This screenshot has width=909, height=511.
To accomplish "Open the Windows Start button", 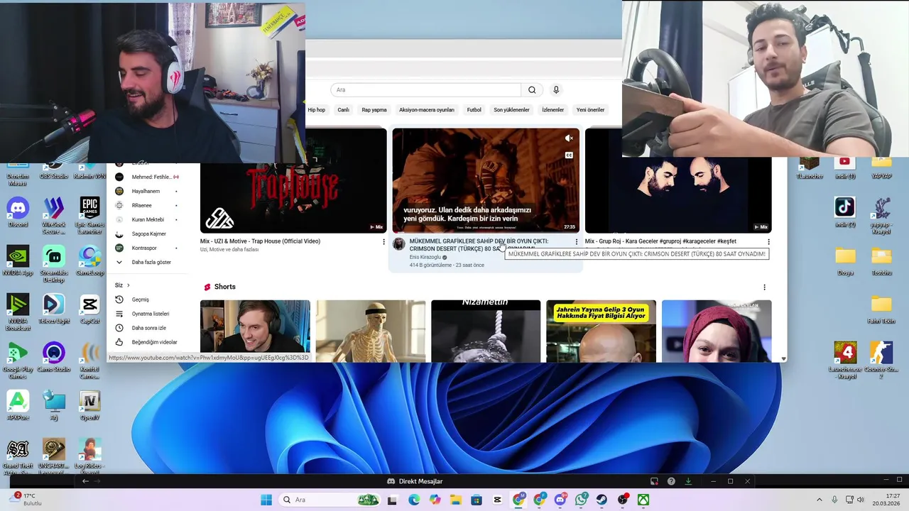I will pos(266,500).
